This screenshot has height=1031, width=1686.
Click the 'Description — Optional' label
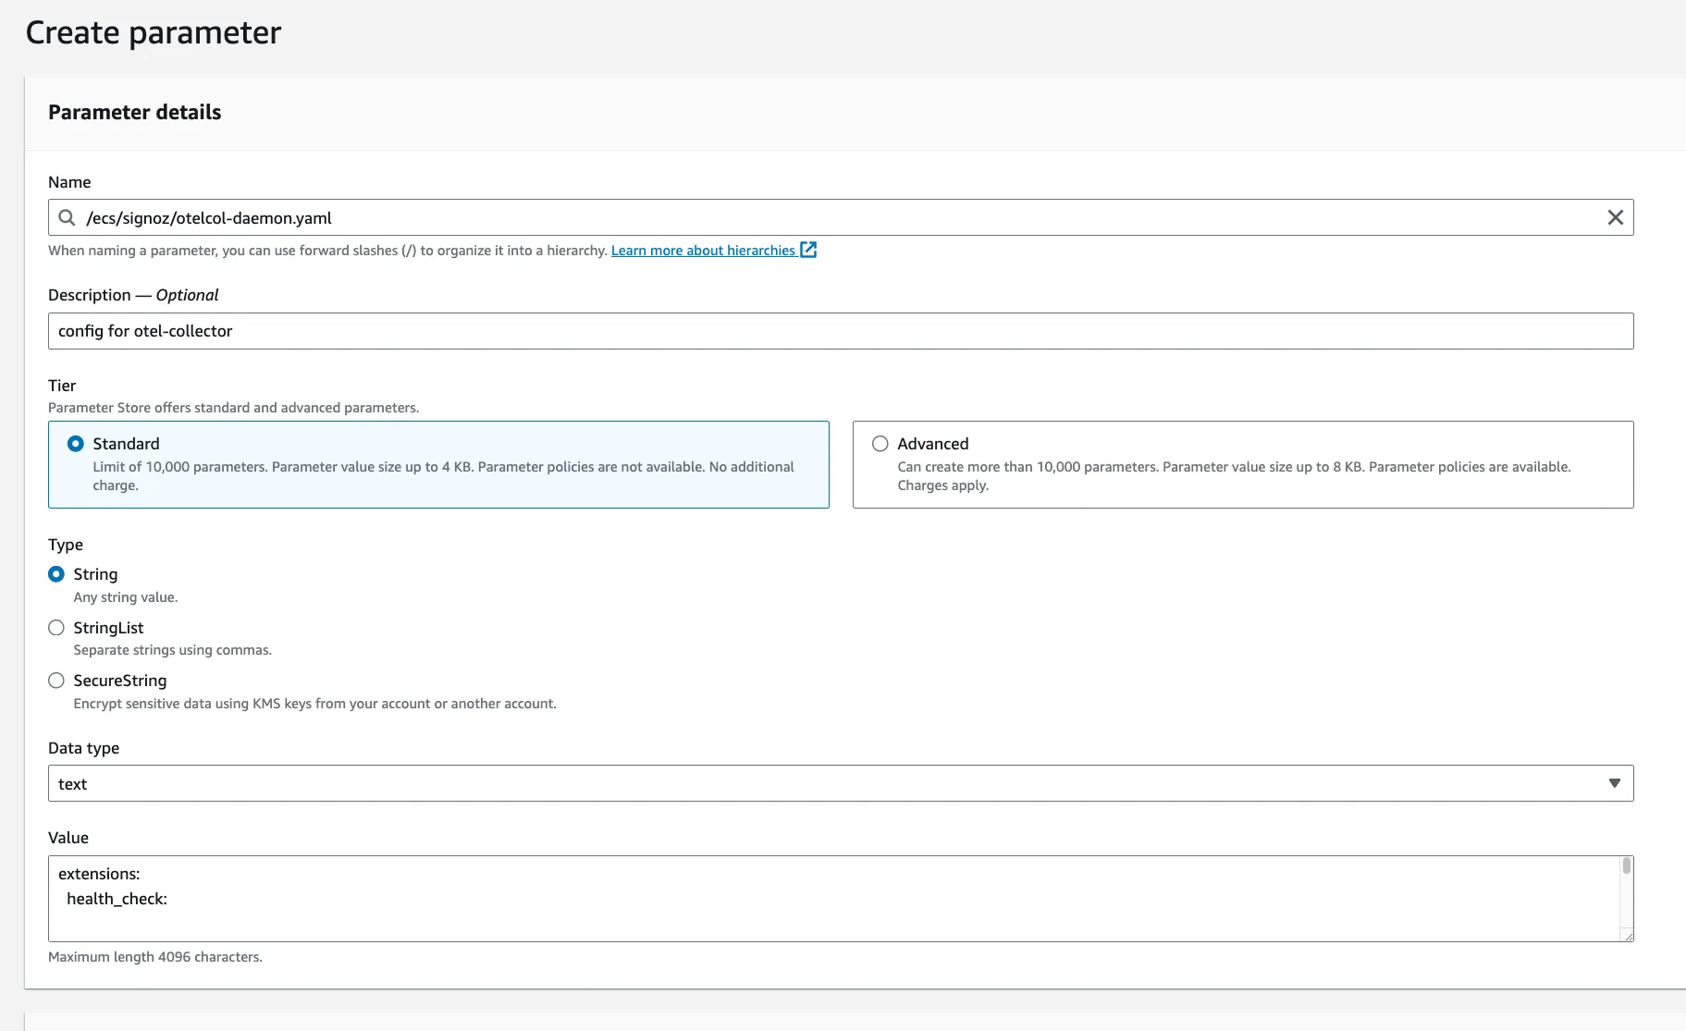click(x=133, y=295)
